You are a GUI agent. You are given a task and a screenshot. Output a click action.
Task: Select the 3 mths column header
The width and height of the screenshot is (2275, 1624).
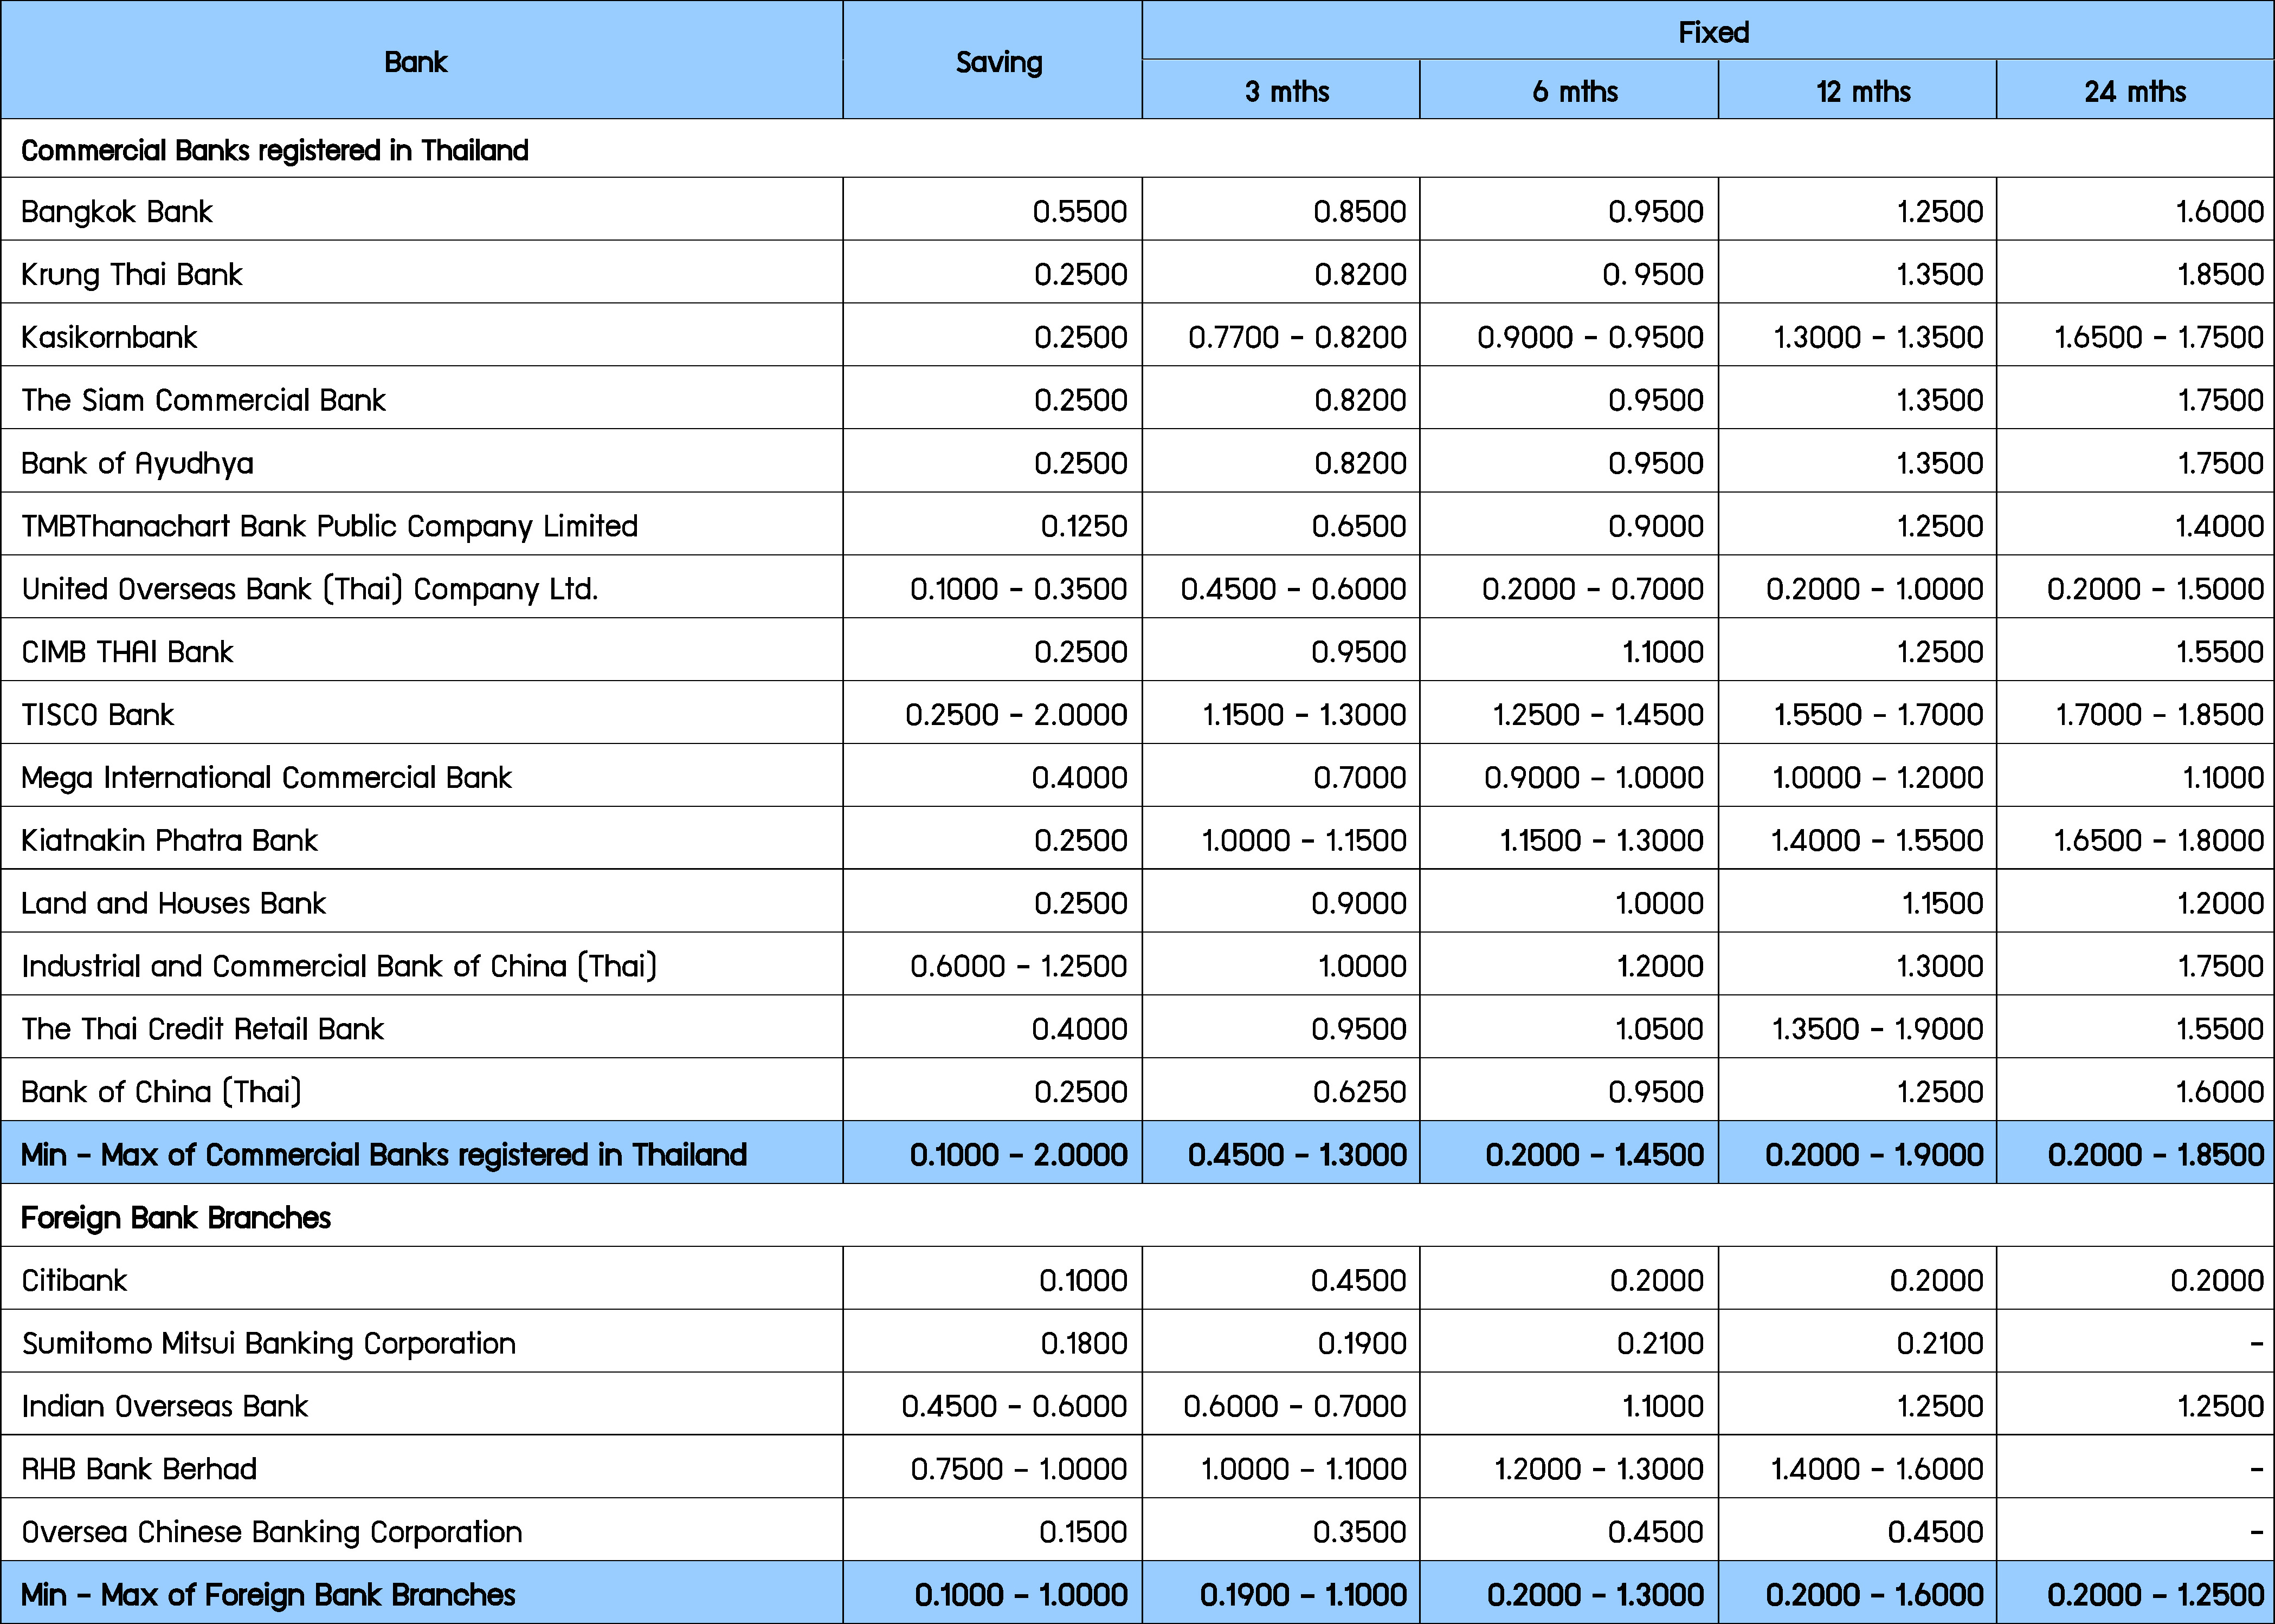tap(1287, 91)
